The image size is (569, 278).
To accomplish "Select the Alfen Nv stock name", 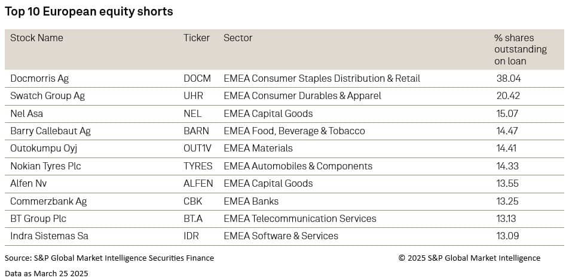I will [30, 183].
